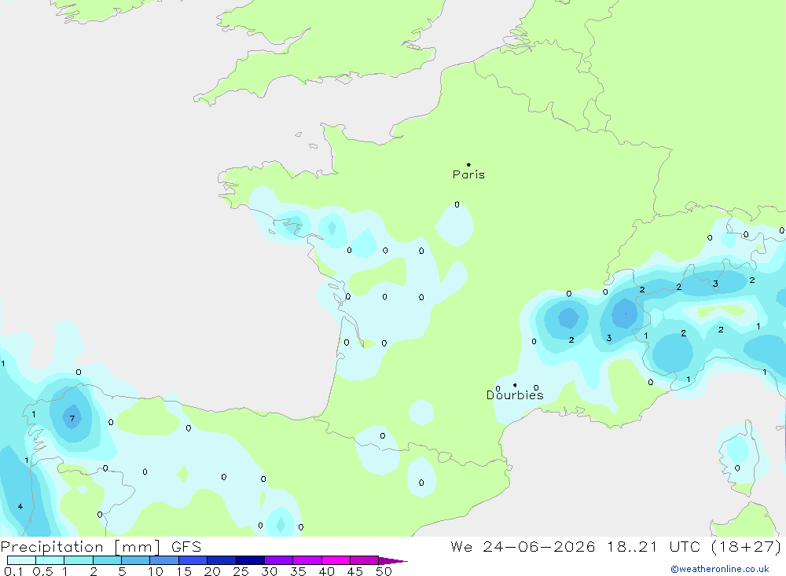This screenshot has height=576, width=786.
Task: Click the legend label 35
Action: (298, 571)
